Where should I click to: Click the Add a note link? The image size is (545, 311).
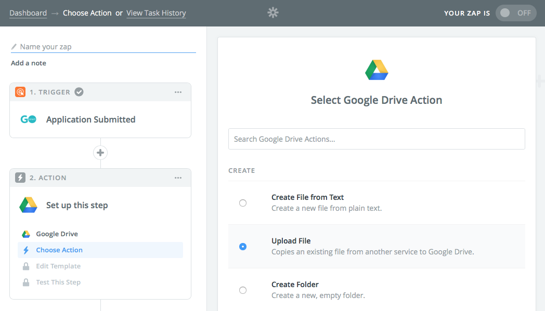(29, 63)
